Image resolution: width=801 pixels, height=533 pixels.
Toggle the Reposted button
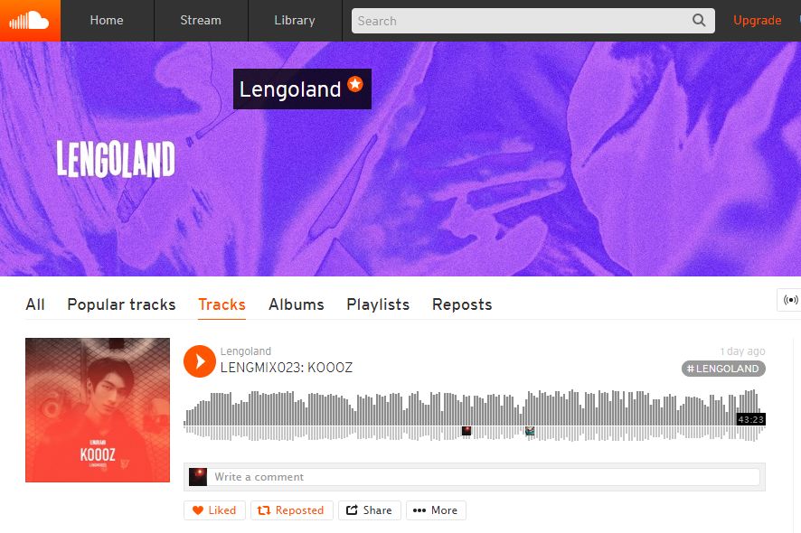292,510
